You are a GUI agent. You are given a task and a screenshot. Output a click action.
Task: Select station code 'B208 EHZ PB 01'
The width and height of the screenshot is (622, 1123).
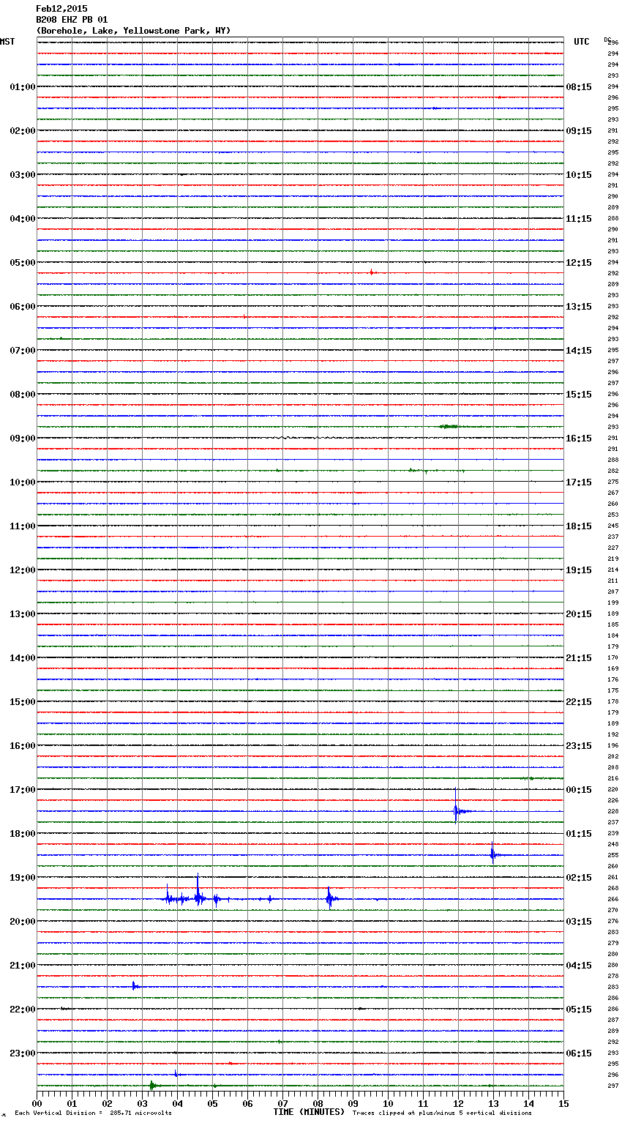pos(72,20)
